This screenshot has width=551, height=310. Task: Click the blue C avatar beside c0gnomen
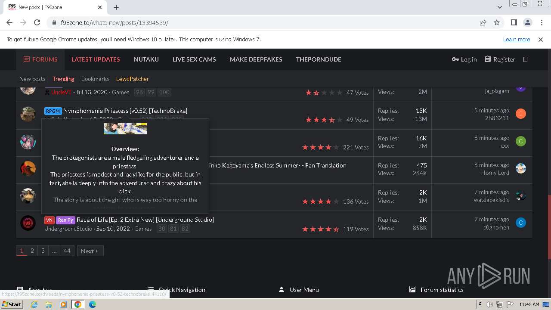point(521,223)
